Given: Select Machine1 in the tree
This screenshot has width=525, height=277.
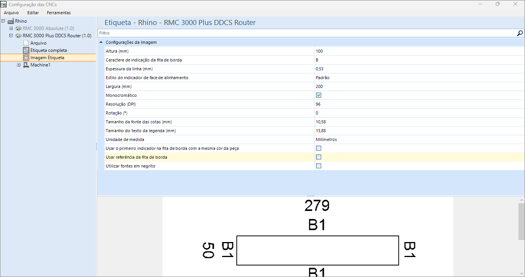Looking at the screenshot, I should (x=40, y=65).
